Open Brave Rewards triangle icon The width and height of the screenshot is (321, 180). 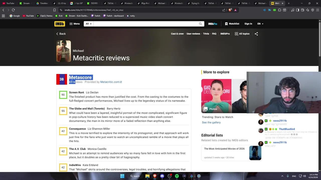pos(235,10)
